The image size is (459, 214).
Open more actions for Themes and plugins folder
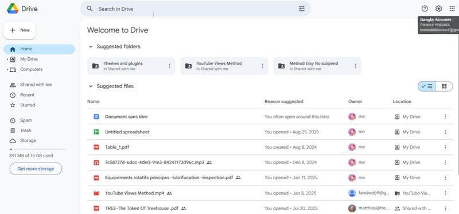(x=169, y=66)
